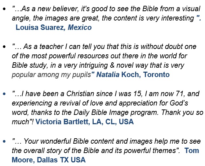Click the gray text "popular among my pupils"
Screen dimensions: 205x166
(52, 75)
